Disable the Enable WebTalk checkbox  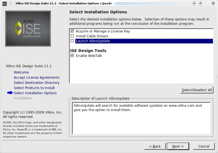(x=72, y=56)
